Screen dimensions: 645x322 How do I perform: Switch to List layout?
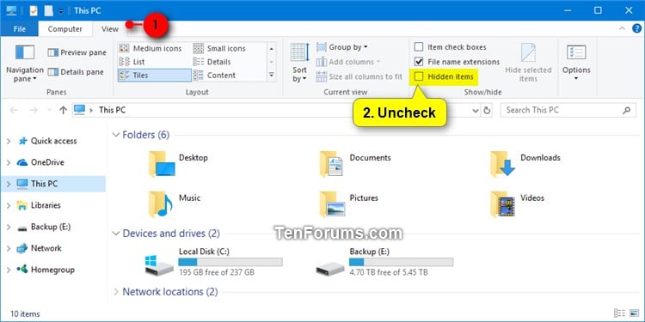pyautogui.click(x=132, y=62)
